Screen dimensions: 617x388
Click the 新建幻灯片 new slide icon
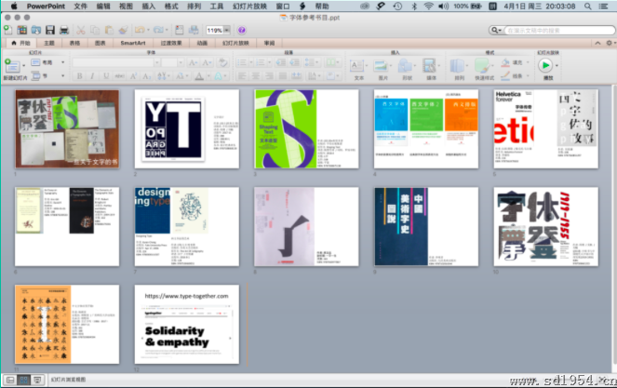pyautogui.click(x=11, y=67)
